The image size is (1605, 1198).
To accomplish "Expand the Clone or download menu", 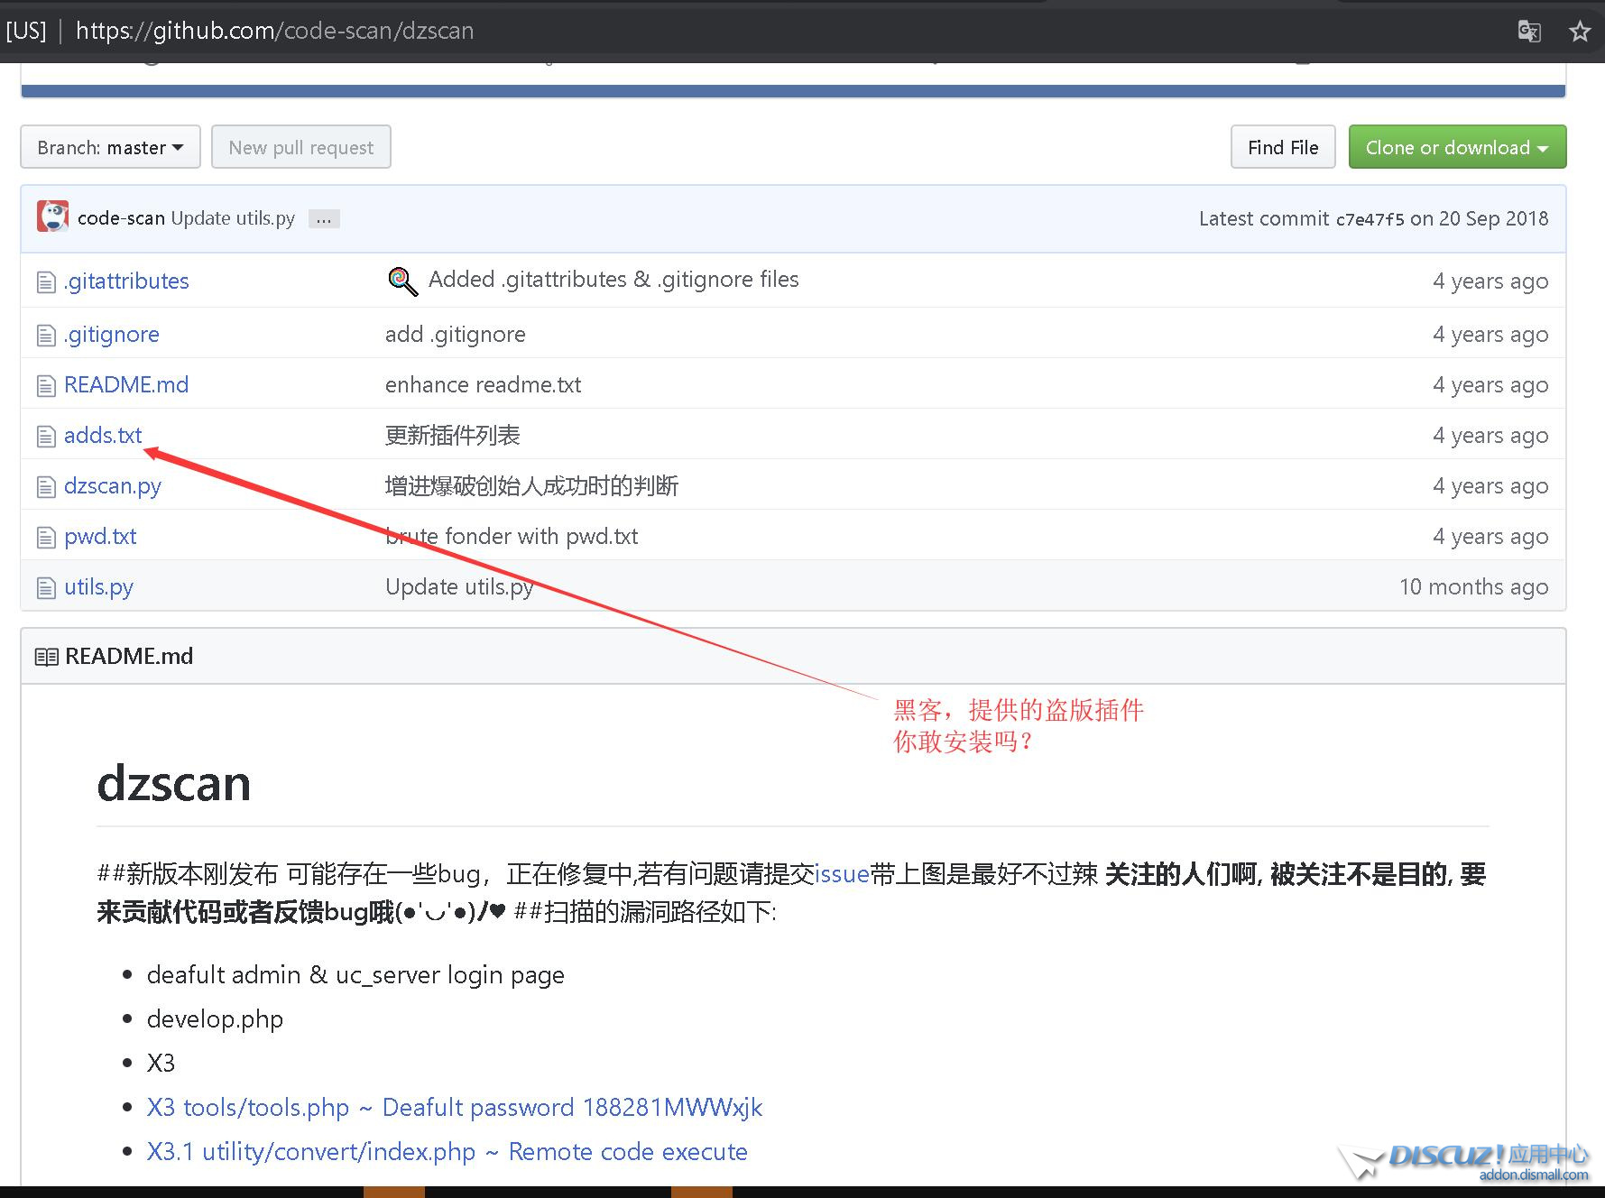I will click(1456, 147).
